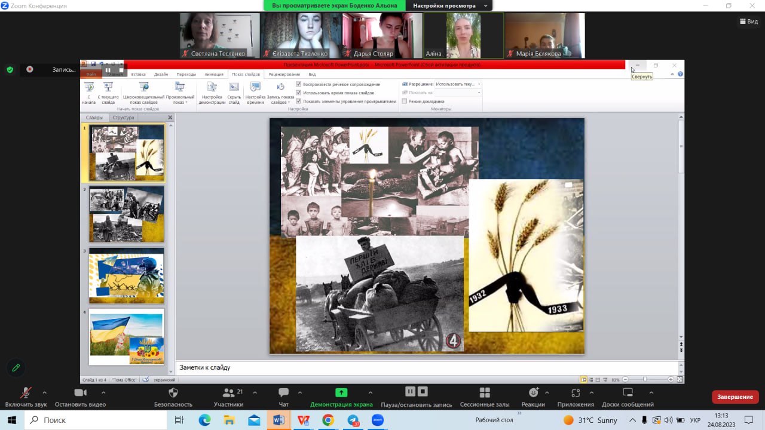Click the Hide Slide icon
765x430 pixels.
click(234, 88)
